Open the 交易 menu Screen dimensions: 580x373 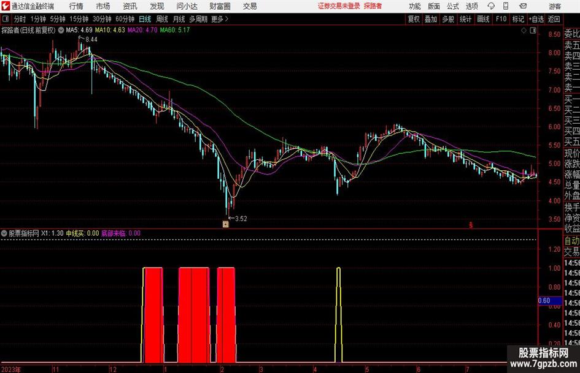pyautogui.click(x=250, y=6)
